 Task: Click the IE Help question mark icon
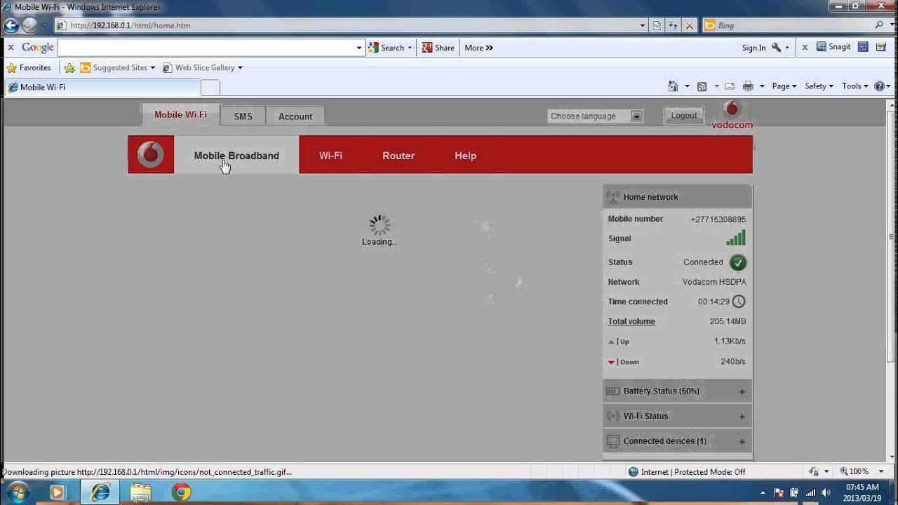click(x=879, y=86)
